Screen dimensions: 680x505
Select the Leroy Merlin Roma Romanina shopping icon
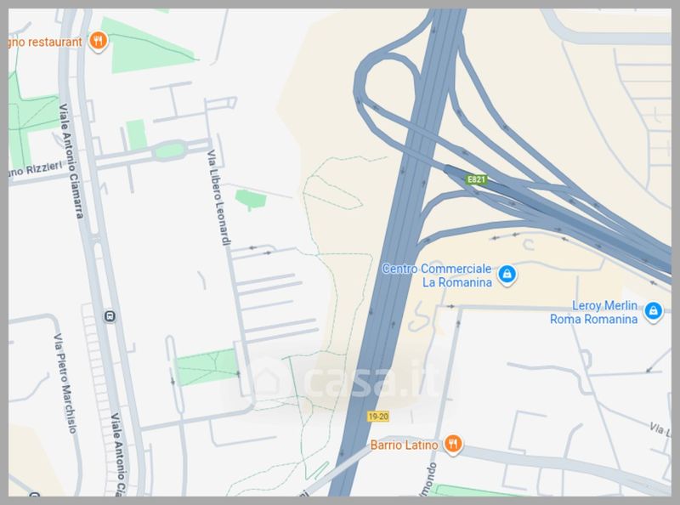click(653, 311)
